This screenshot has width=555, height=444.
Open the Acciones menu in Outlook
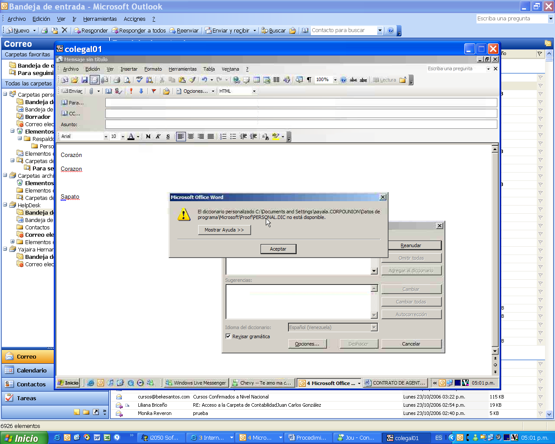pyautogui.click(x=134, y=19)
